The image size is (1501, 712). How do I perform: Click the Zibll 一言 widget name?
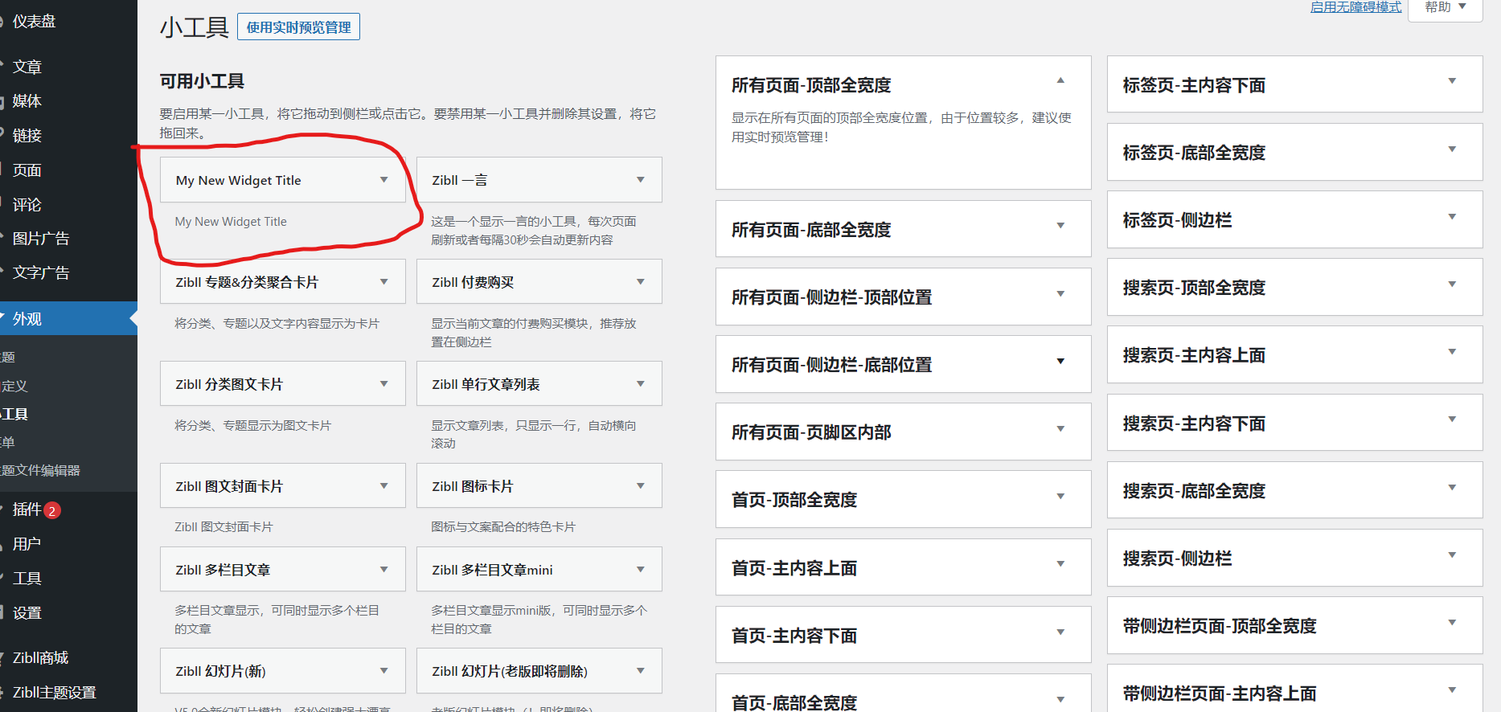(x=460, y=181)
